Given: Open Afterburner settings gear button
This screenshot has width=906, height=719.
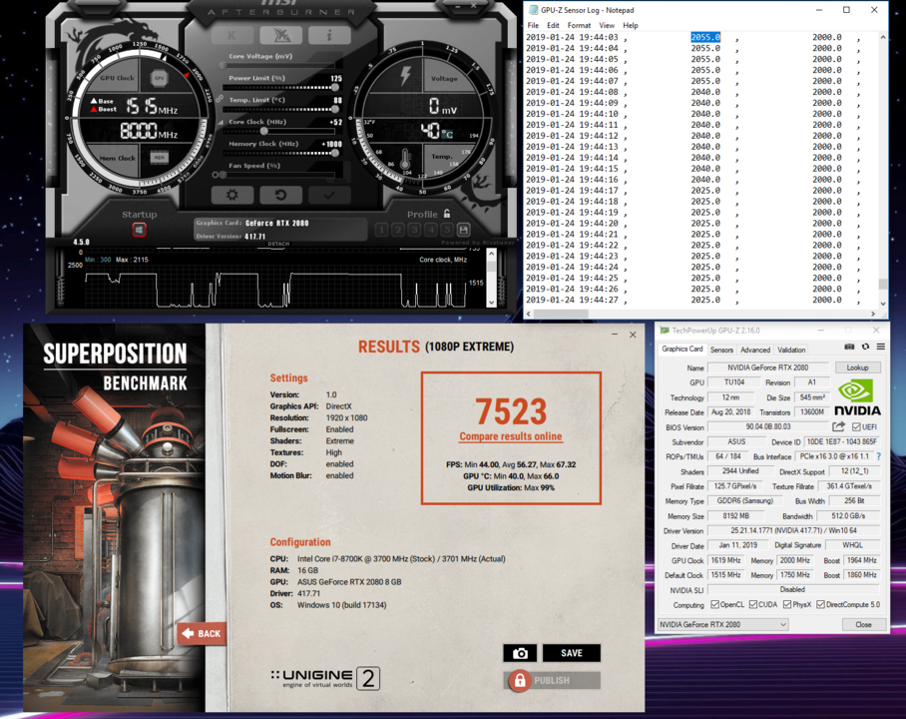Looking at the screenshot, I should 232,195.
